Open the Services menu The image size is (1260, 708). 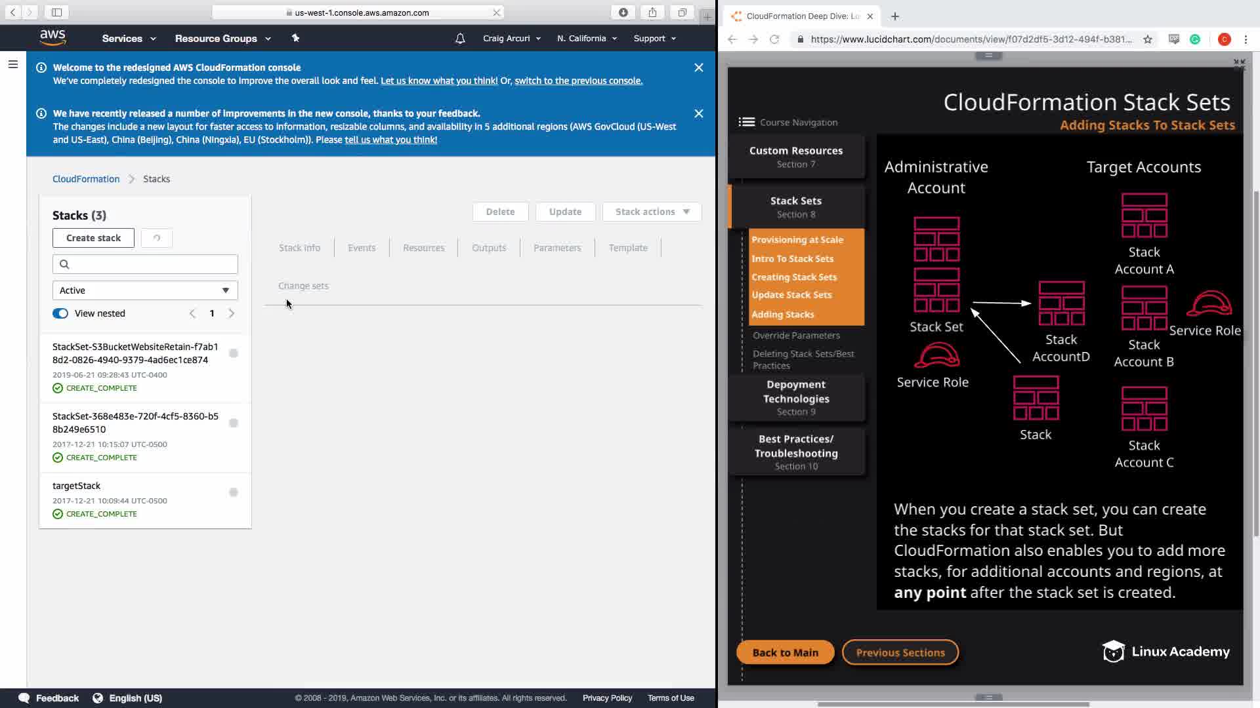pyautogui.click(x=129, y=39)
